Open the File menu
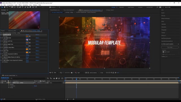The height and width of the screenshot is (102, 181). tap(1, 5)
